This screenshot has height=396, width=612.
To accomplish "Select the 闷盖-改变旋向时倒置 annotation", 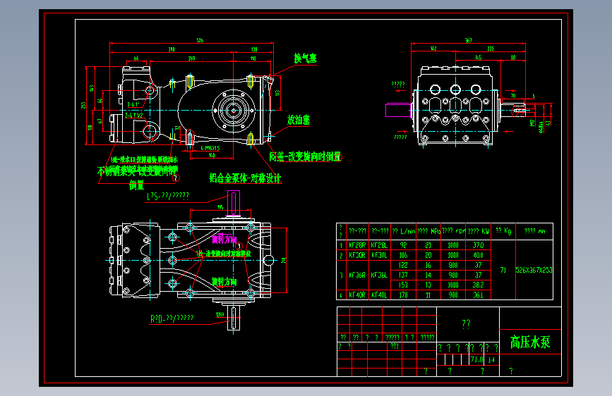I will click(305, 156).
